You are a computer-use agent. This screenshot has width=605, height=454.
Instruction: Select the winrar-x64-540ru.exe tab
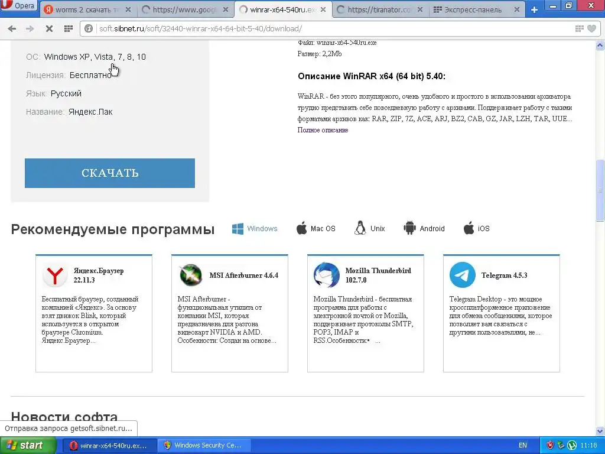click(282, 9)
